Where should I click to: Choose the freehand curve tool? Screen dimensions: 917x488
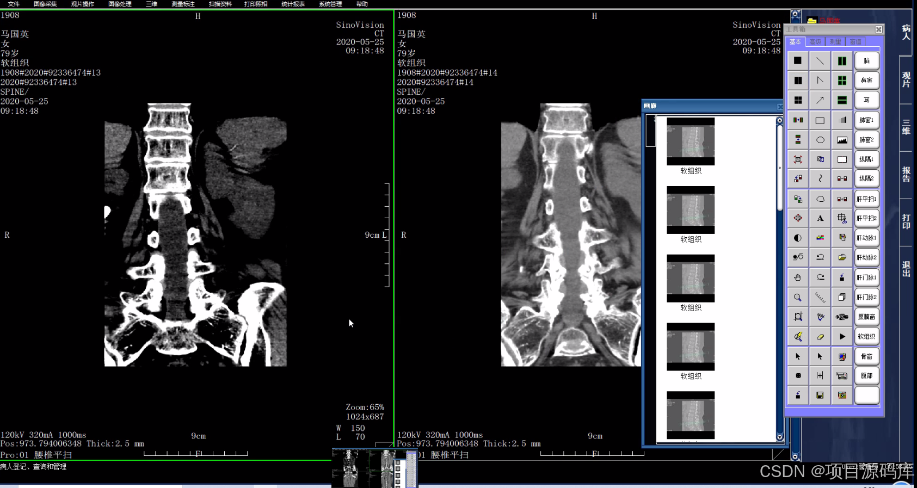coord(820,178)
